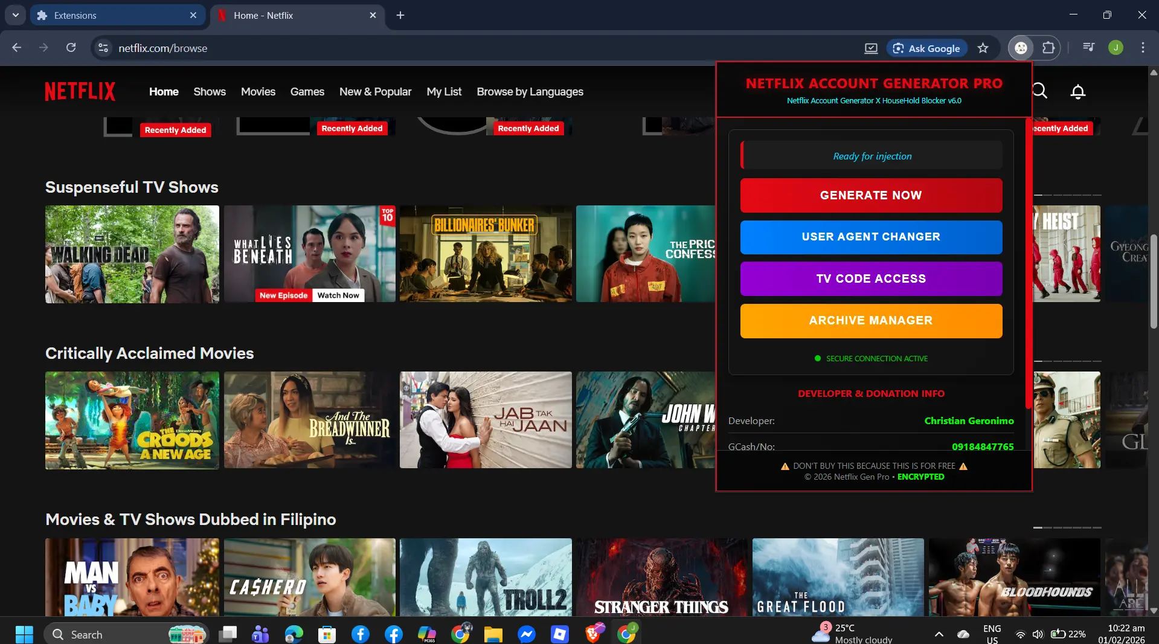Viewport: 1159px width, 644px height.
Task: Reload the Netflix page
Action: point(71,48)
